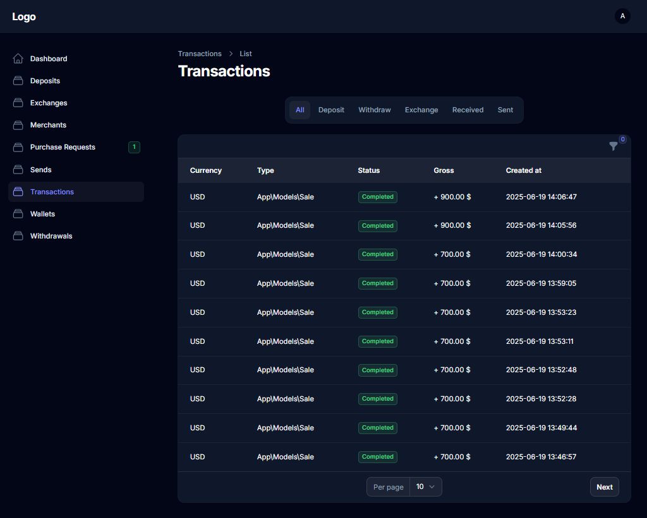Go to the Next page

(604, 487)
